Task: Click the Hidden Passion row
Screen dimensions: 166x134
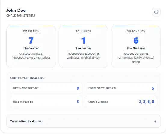Action: point(46,102)
